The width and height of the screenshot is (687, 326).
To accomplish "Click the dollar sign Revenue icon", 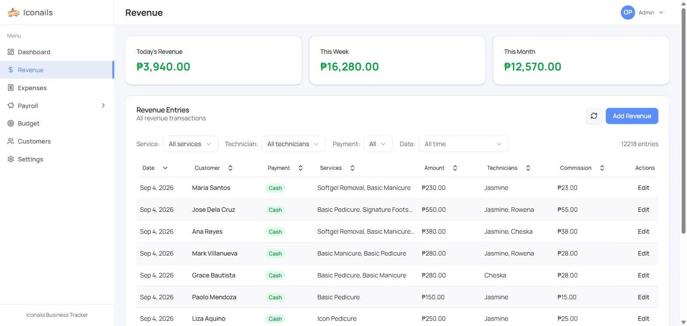I will tap(11, 70).
